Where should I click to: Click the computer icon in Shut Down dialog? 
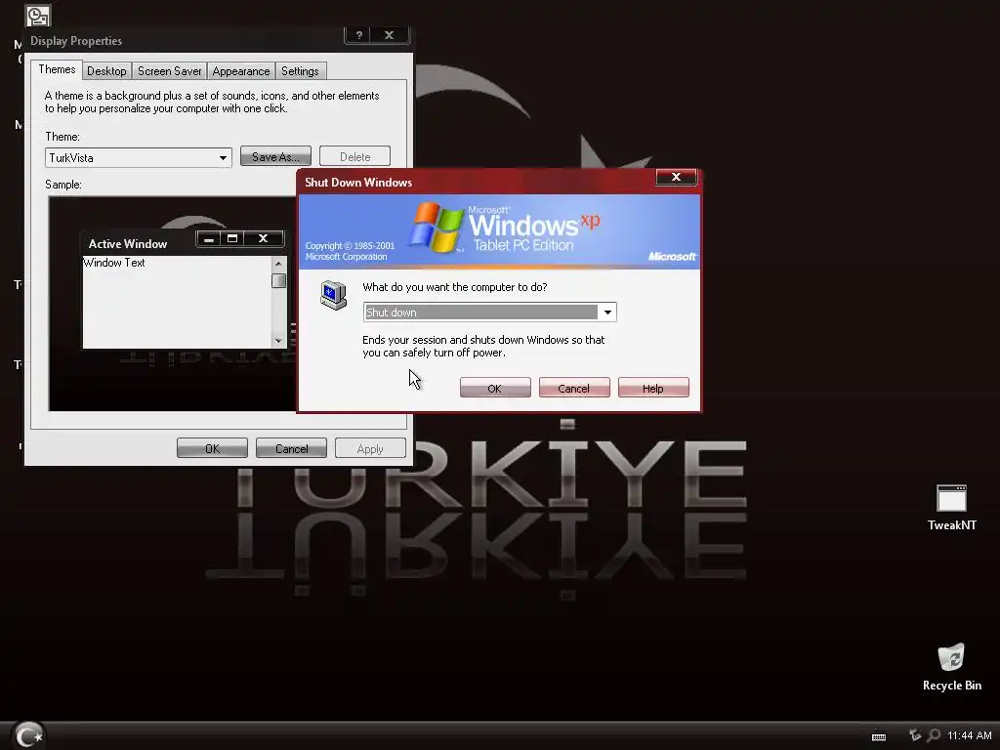[333, 295]
